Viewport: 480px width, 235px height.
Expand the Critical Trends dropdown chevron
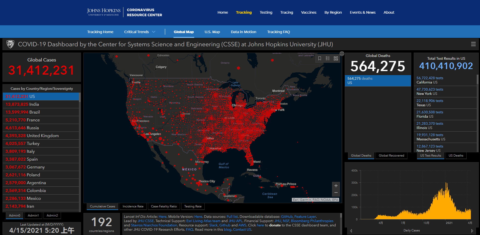point(154,32)
